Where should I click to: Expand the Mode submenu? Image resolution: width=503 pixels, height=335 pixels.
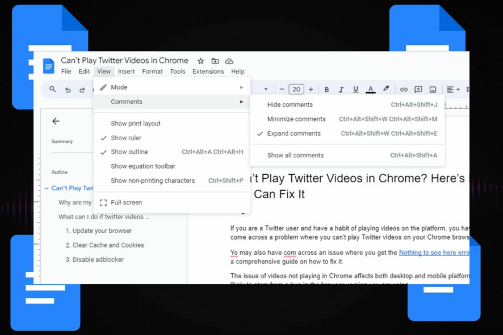pyautogui.click(x=172, y=87)
